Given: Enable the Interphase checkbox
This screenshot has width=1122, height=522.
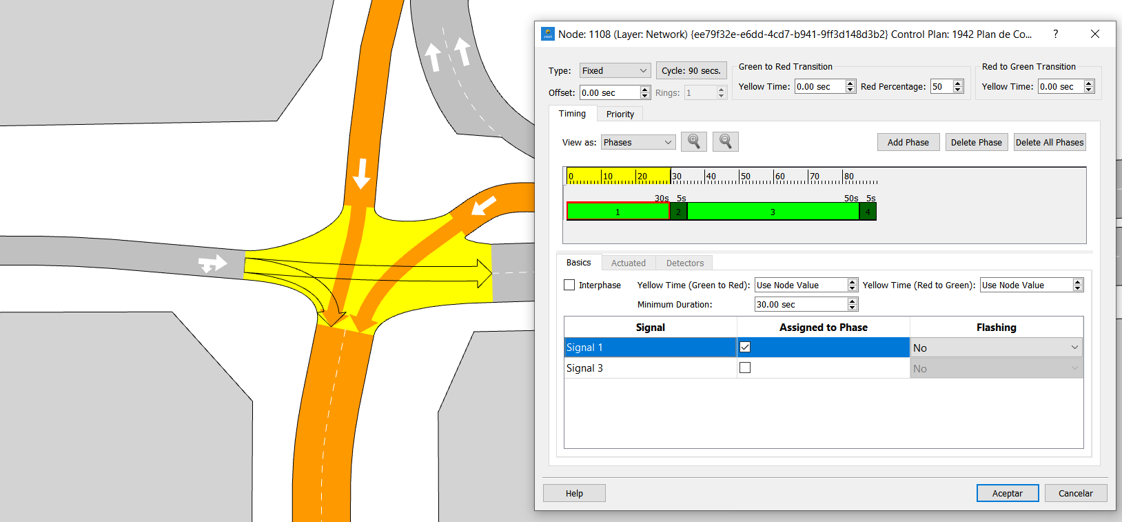Looking at the screenshot, I should pos(569,285).
